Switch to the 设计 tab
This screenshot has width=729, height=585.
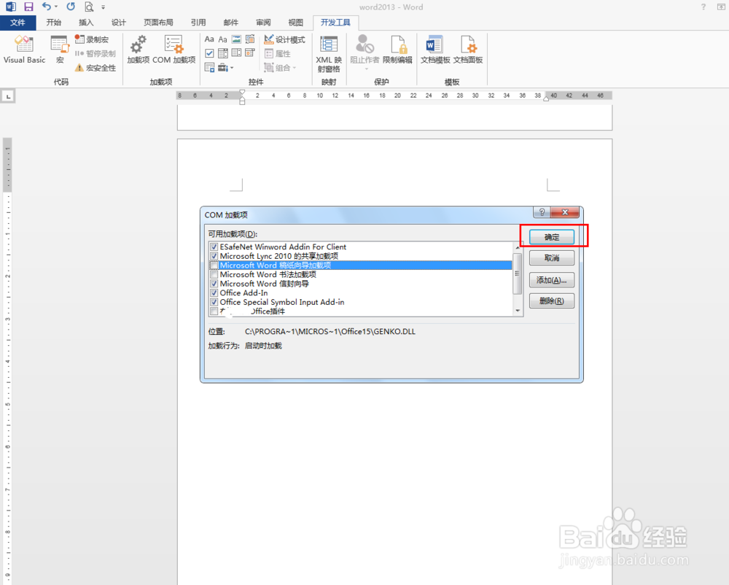119,23
